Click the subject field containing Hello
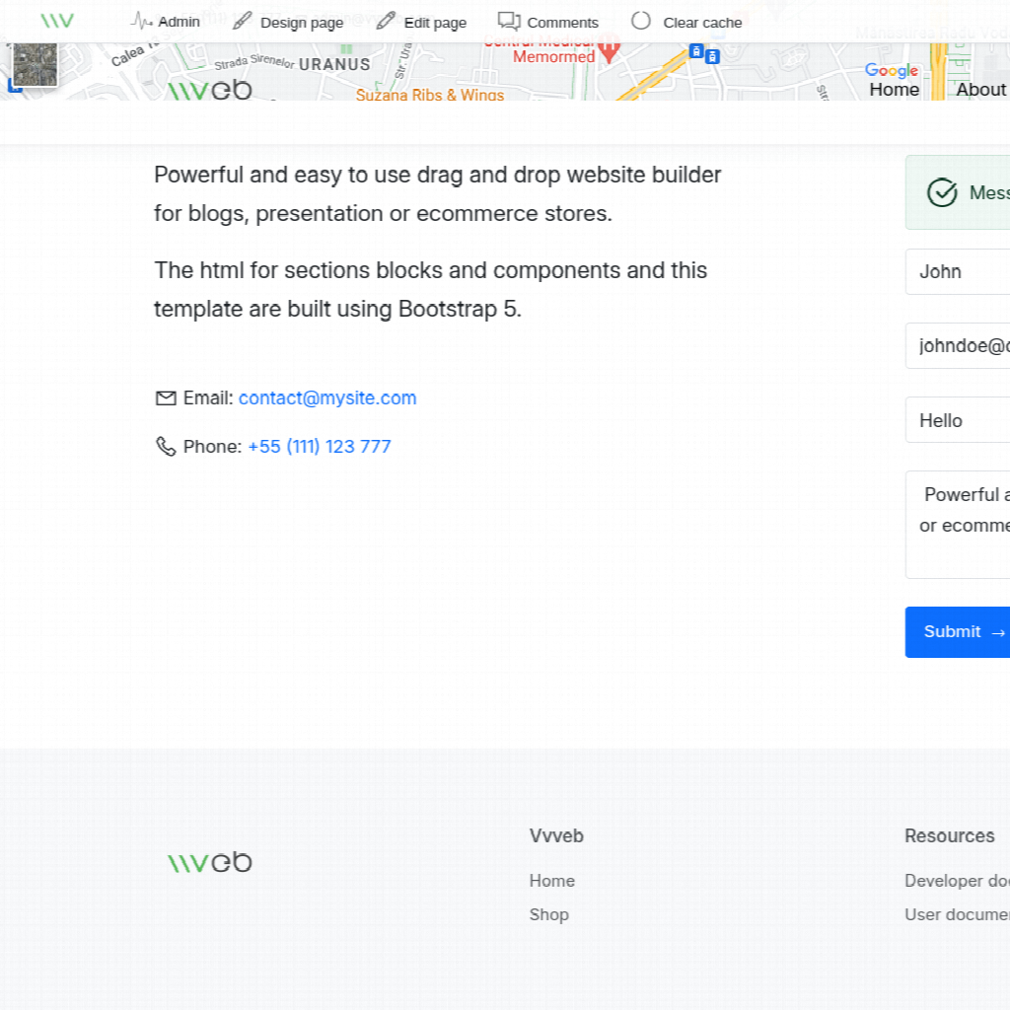1010x1010 pixels. [957, 421]
